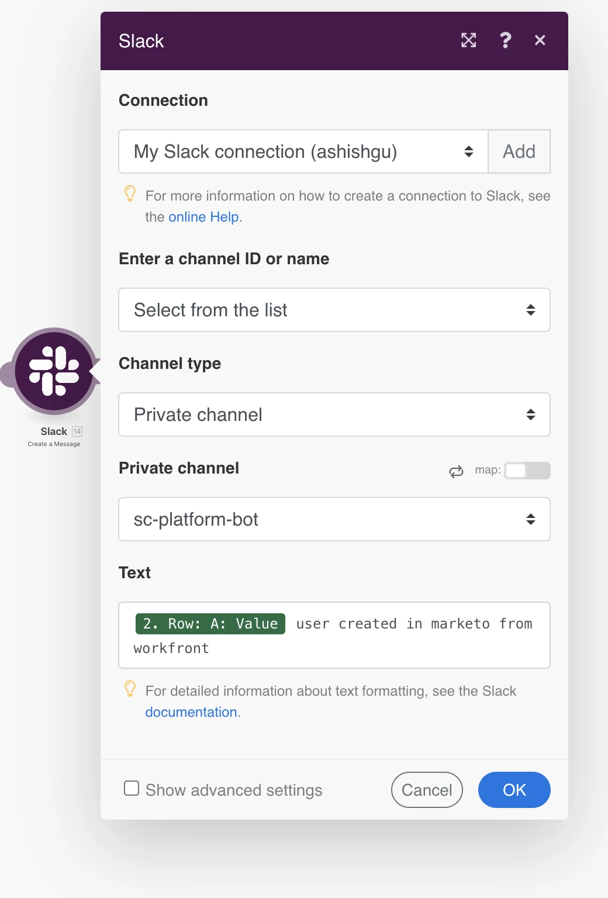The image size is (608, 898).
Task: Open the sc-platform-bot channel dropdown
Action: tap(334, 519)
